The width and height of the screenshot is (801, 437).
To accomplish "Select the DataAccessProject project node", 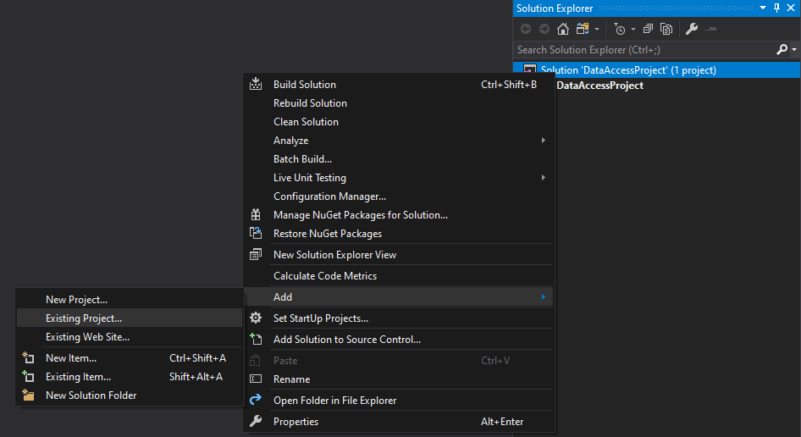I will click(x=599, y=86).
